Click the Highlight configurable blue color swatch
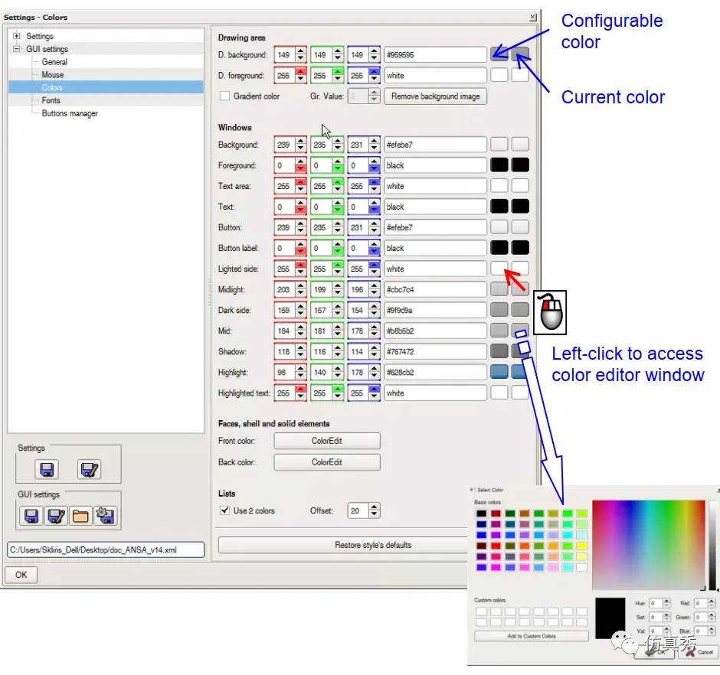Image resolution: width=720 pixels, height=675 pixels. (499, 372)
